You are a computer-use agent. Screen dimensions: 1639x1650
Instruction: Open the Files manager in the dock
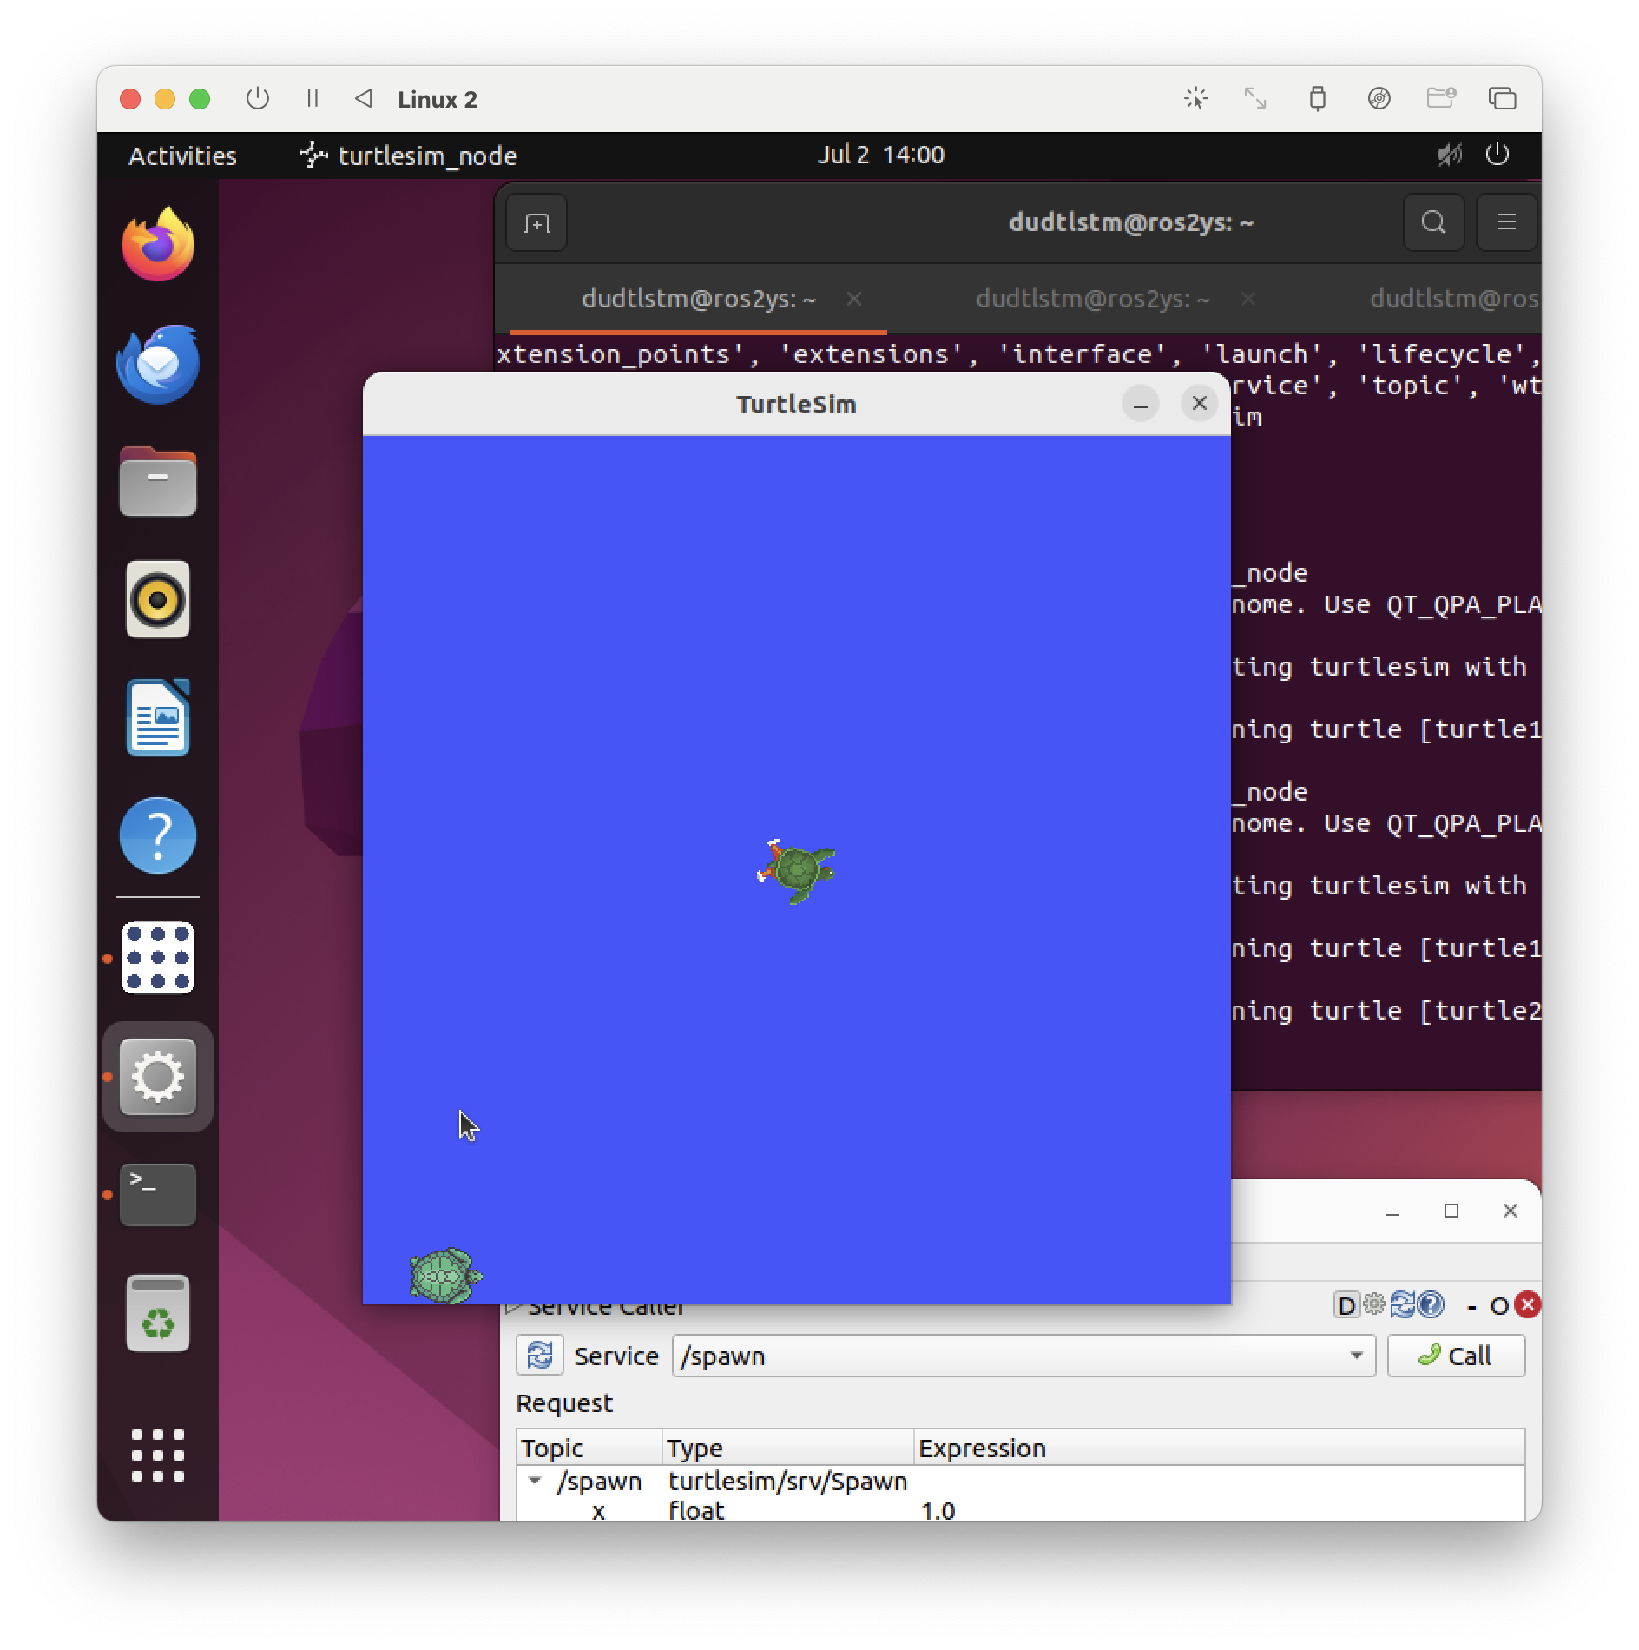coord(157,482)
